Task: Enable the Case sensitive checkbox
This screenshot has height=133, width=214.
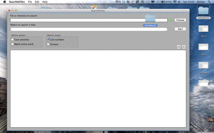Action: pyautogui.click(x=12, y=40)
